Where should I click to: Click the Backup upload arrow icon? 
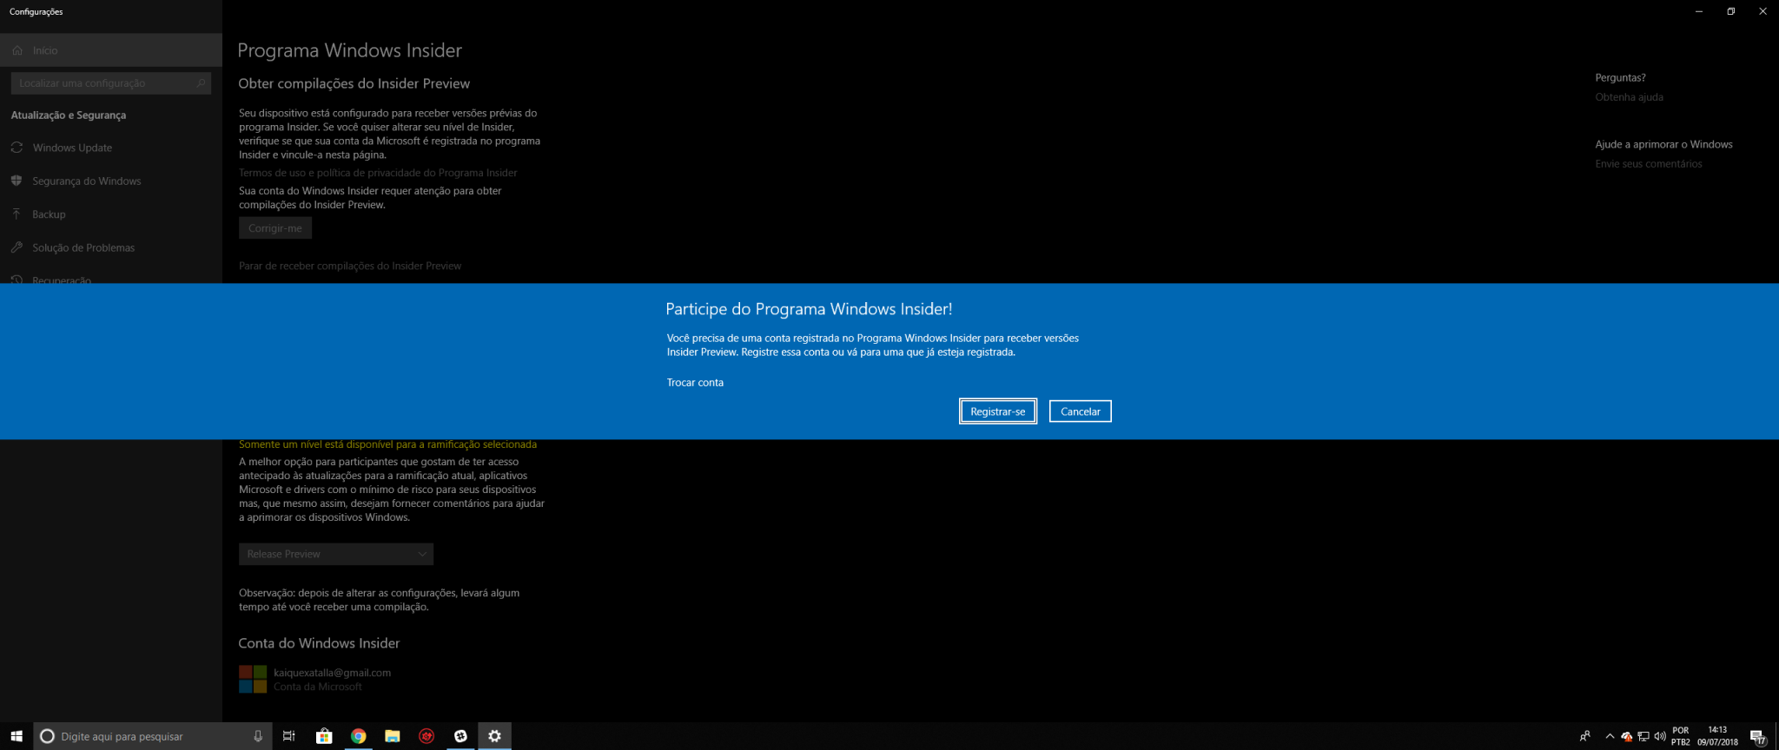click(x=17, y=214)
